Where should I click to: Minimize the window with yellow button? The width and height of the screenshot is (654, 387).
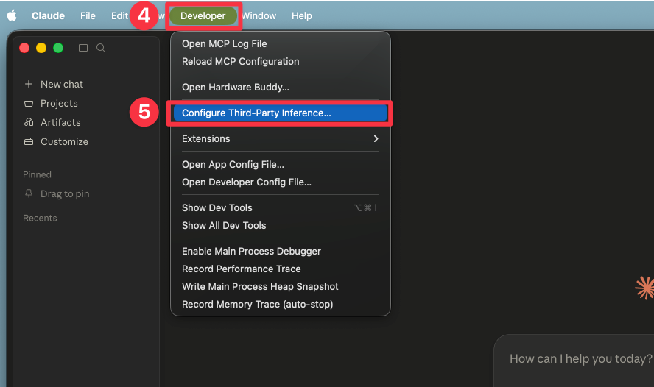pyautogui.click(x=41, y=48)
